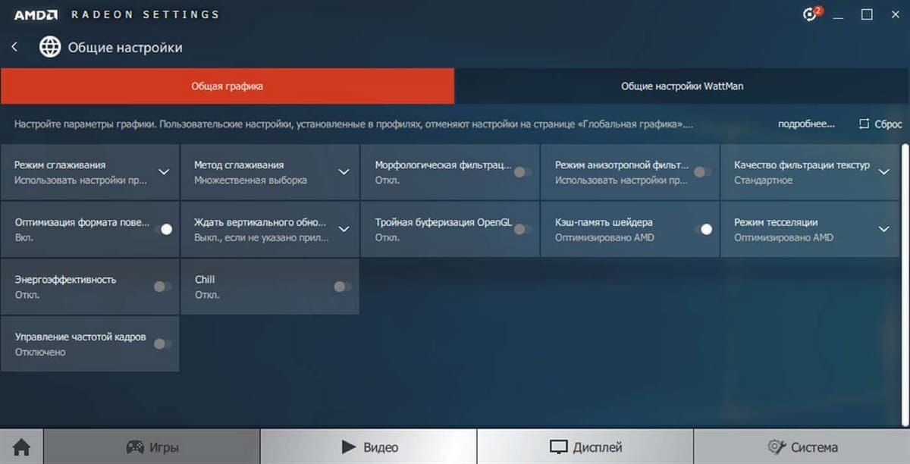Screen dimensions: 910x464
Task: Open the Видео bottom tab
Action: click(x=369, y=447)
